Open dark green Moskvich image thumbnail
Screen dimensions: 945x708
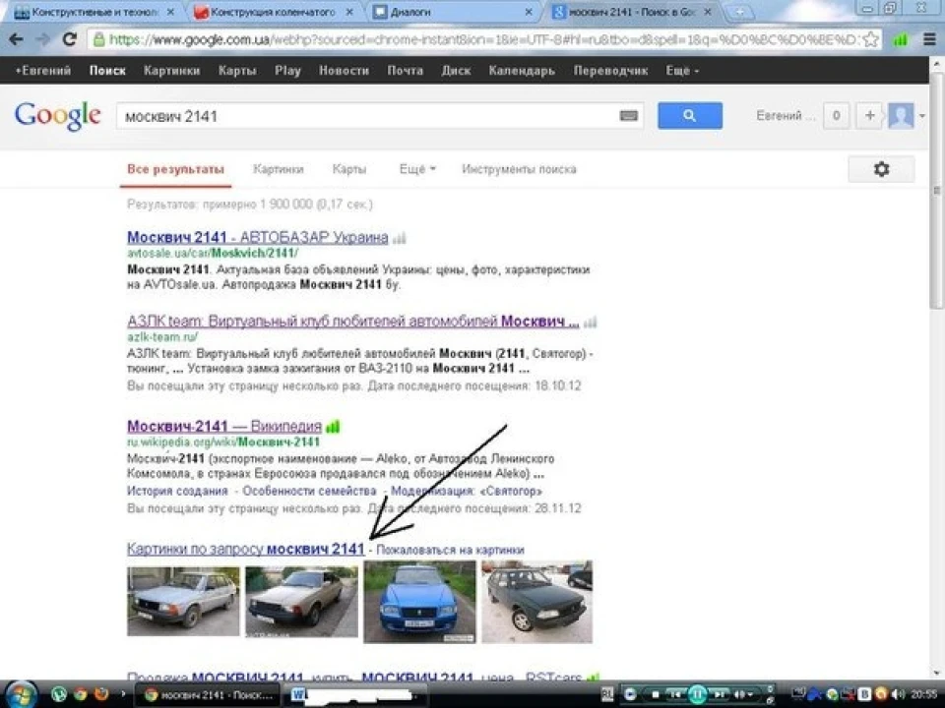tap(537, 602)
